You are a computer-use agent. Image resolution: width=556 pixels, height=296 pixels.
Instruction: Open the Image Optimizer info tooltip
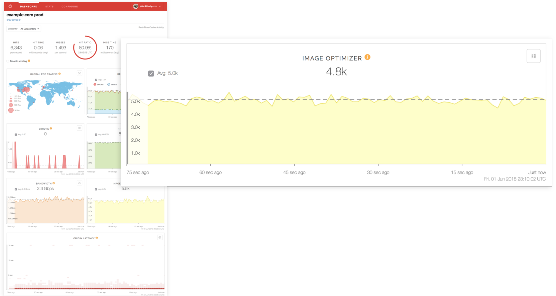tap(368, 58)
